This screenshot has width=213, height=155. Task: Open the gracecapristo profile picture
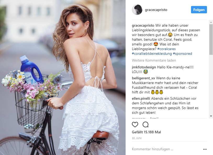[137, 10]
